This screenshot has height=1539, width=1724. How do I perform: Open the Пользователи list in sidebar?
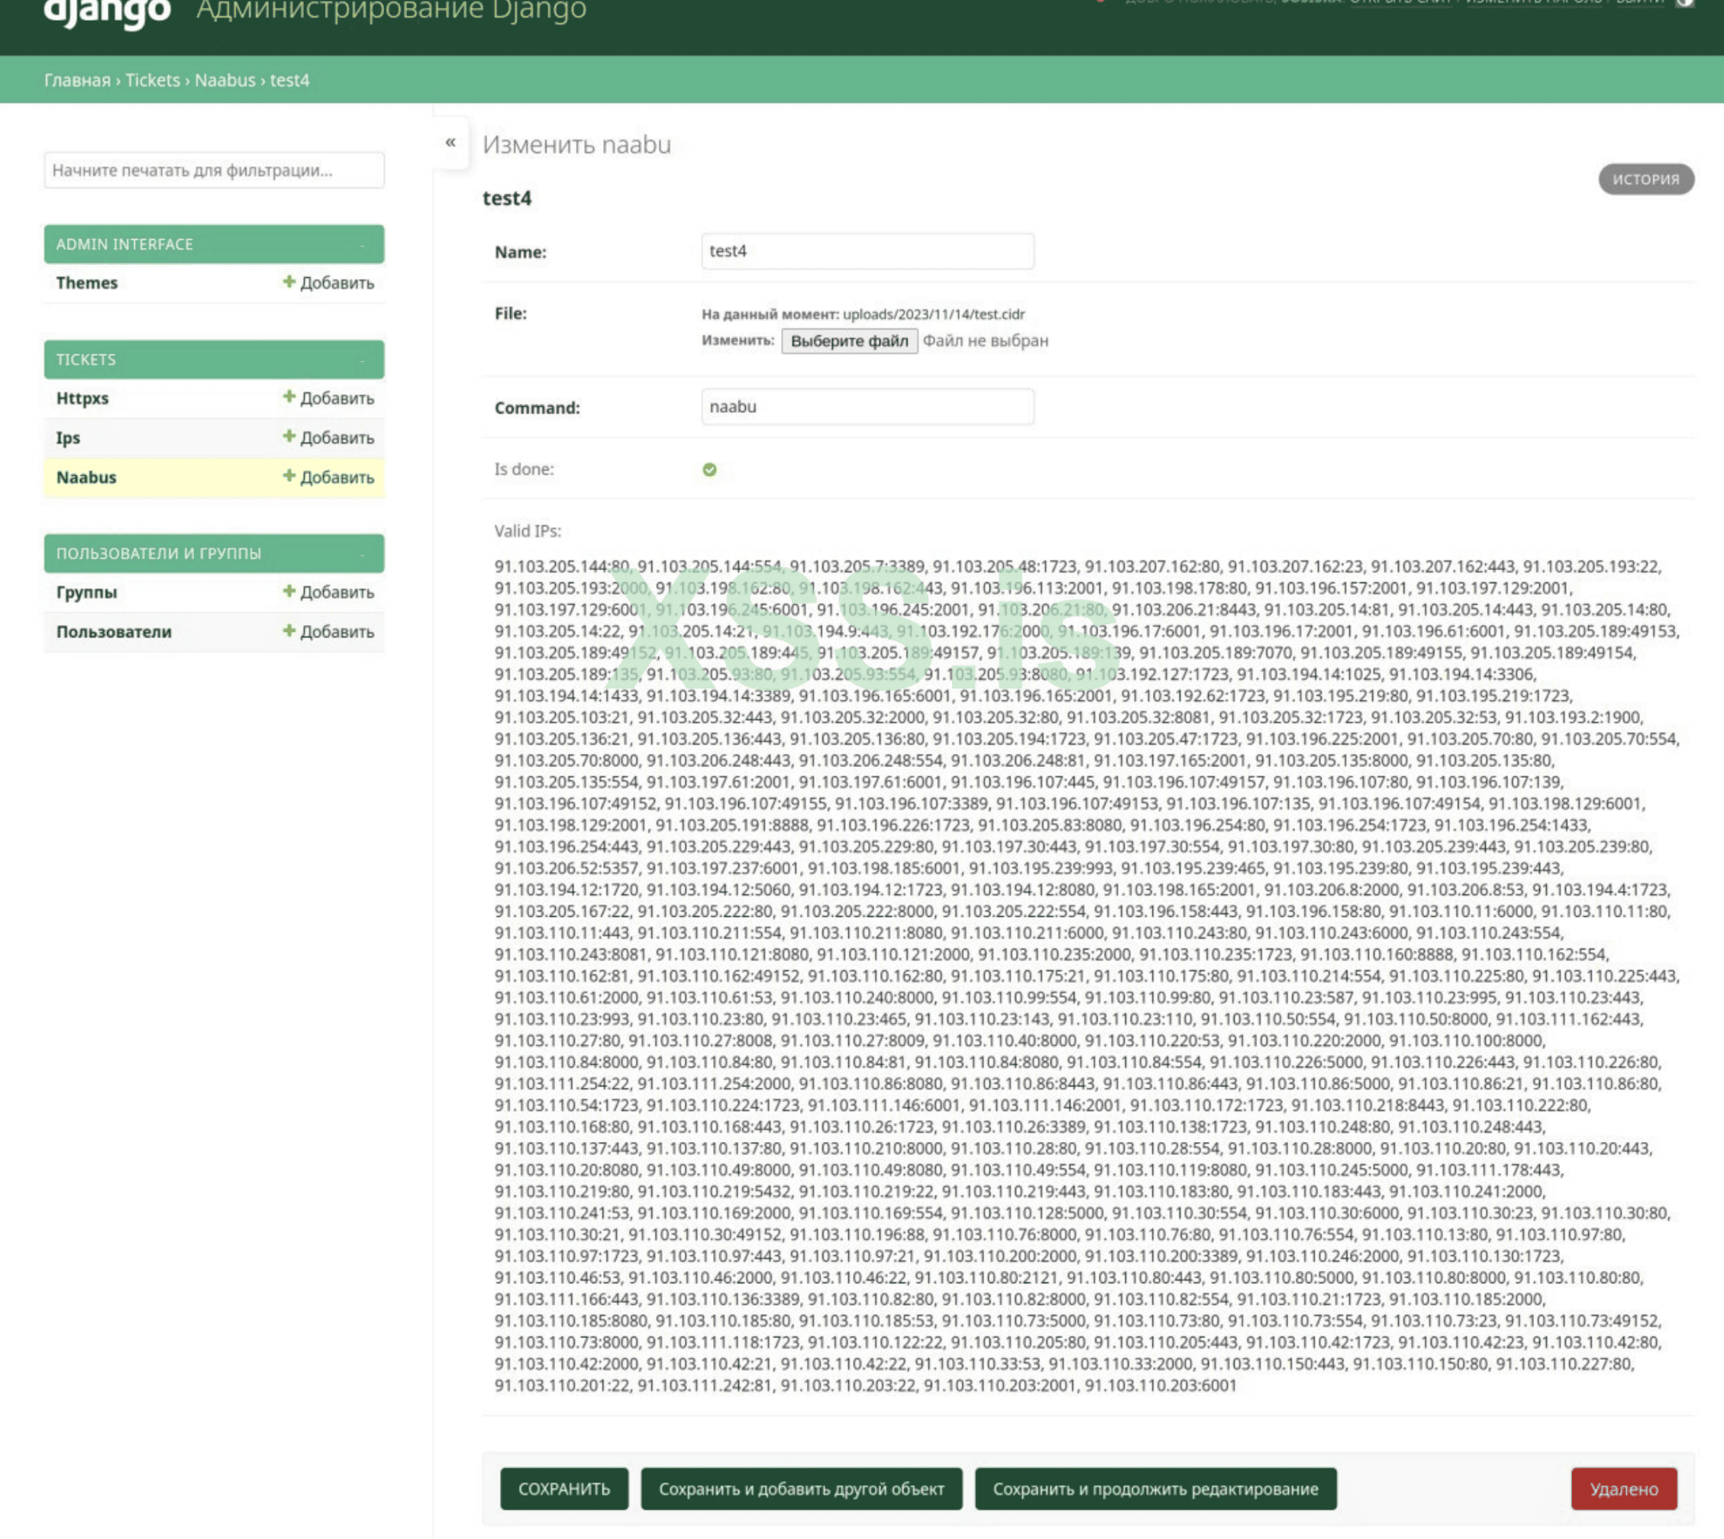click(114, 631)
